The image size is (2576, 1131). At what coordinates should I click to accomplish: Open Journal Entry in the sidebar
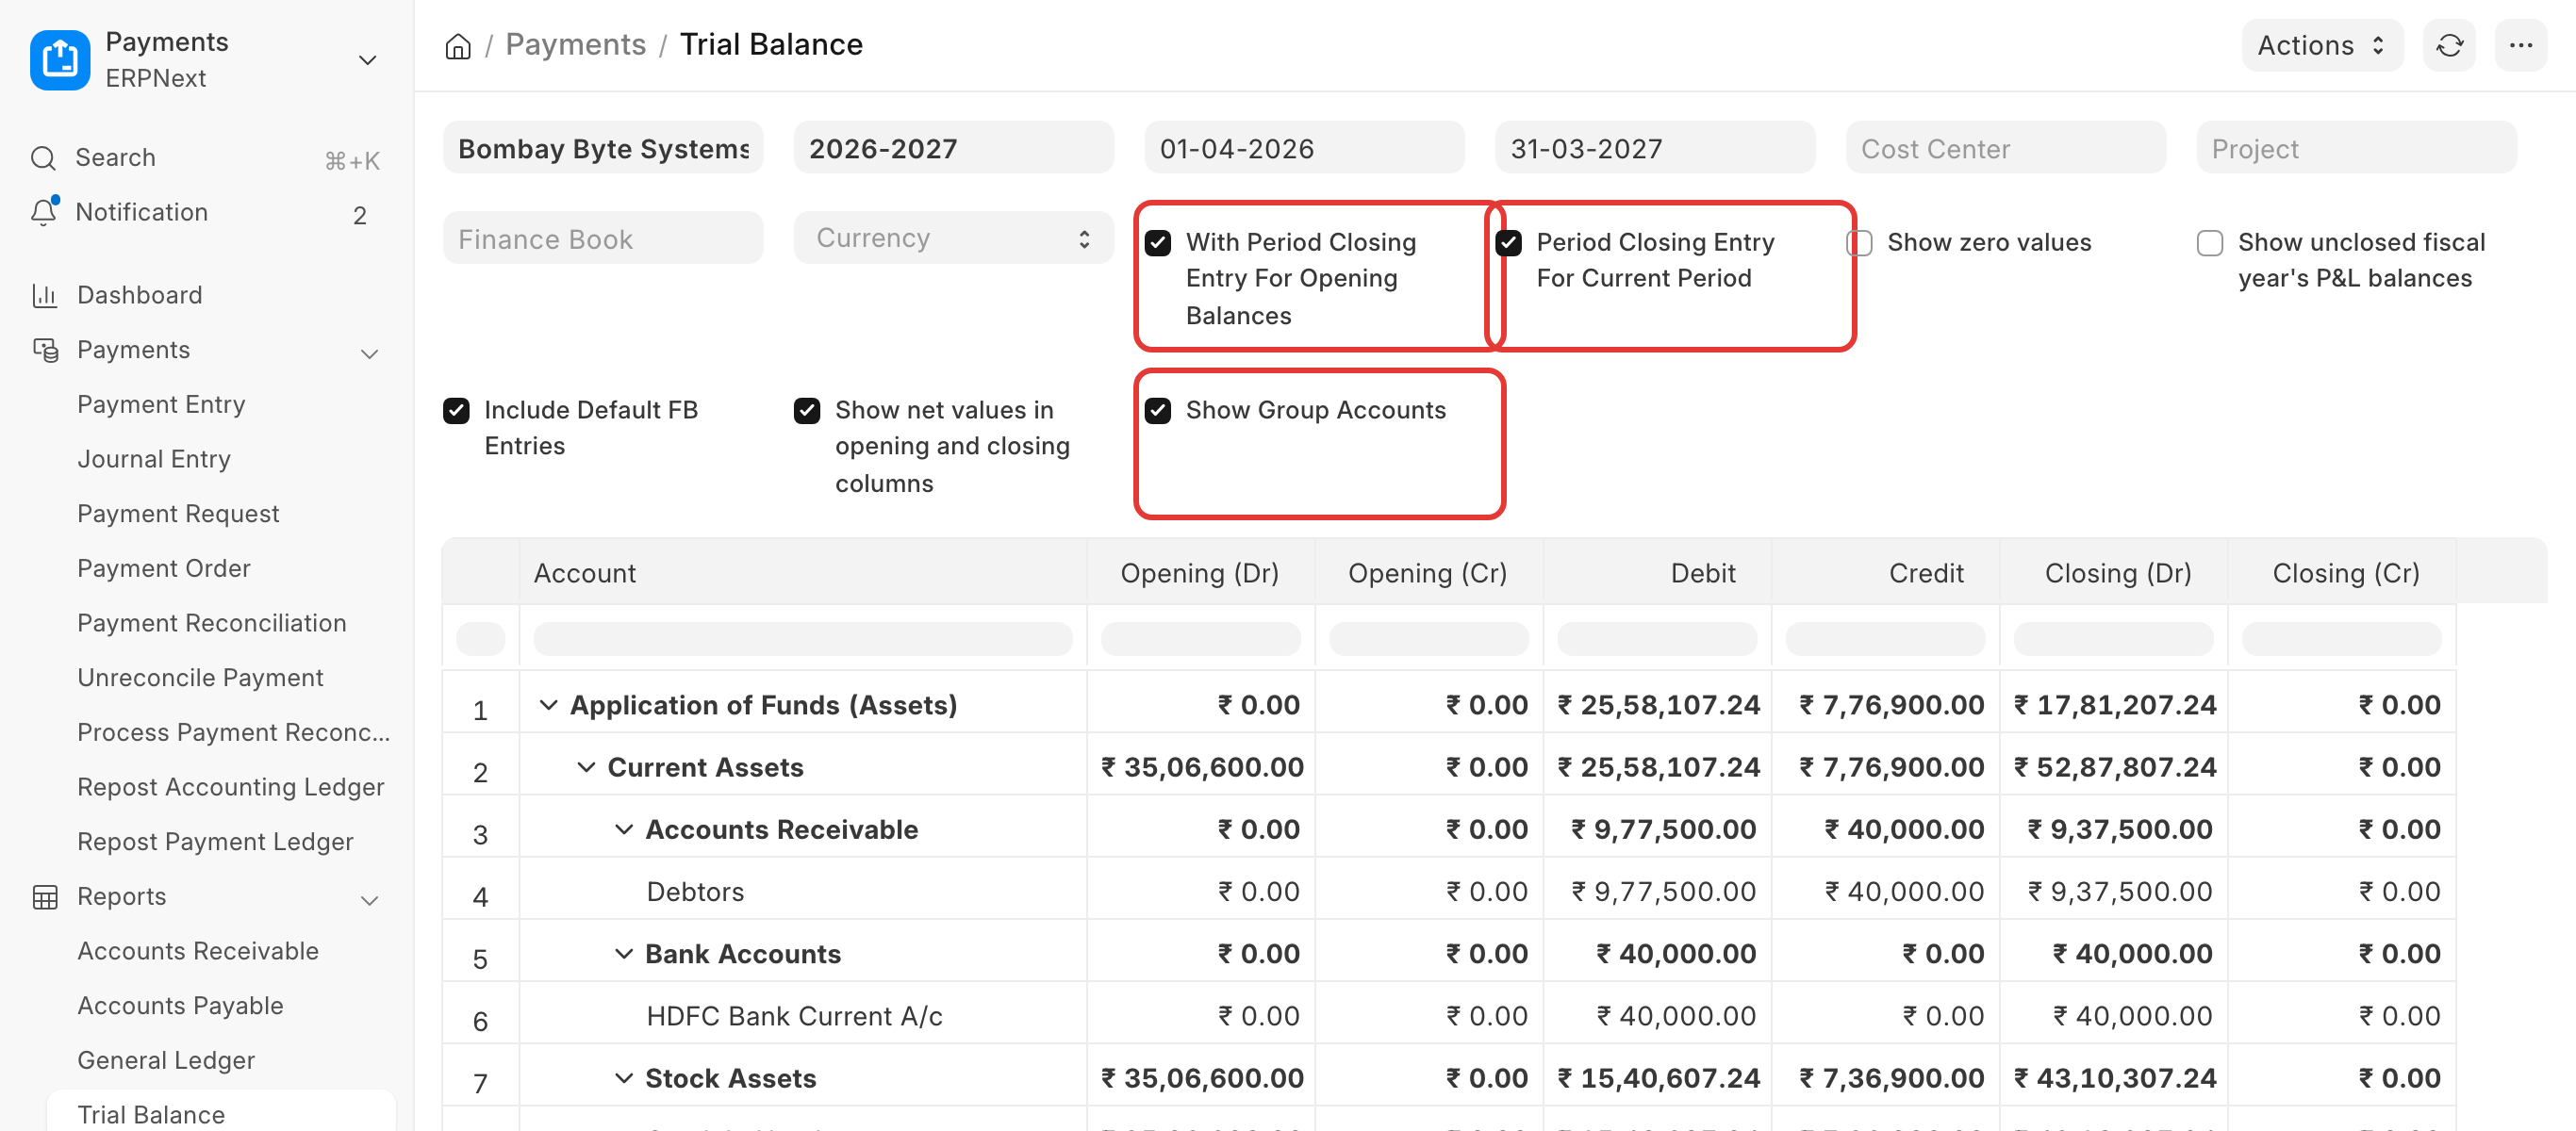(154, 459)
